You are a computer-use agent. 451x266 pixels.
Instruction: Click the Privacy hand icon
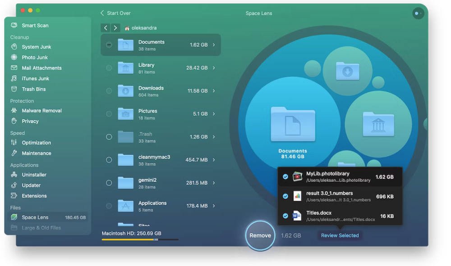click(x=14, y=121)
